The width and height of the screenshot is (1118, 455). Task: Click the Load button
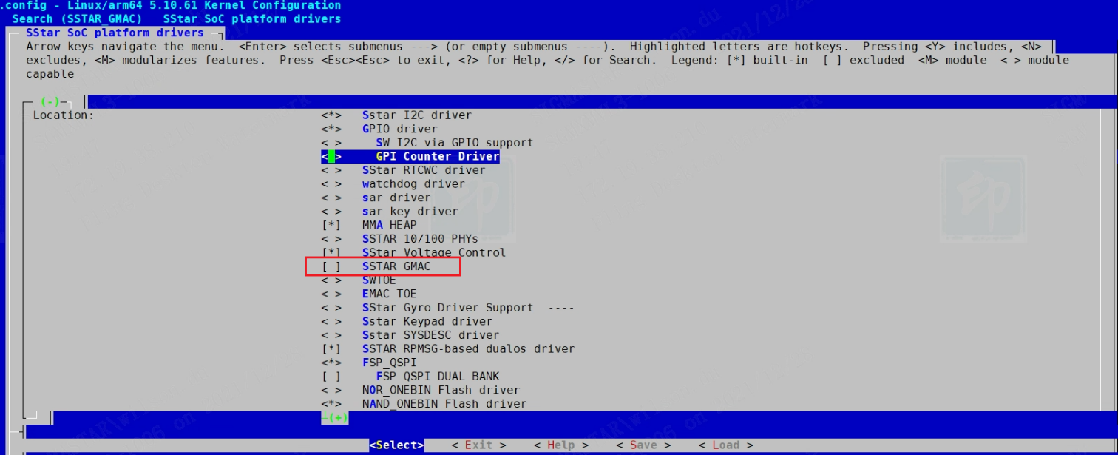point(726,445)
